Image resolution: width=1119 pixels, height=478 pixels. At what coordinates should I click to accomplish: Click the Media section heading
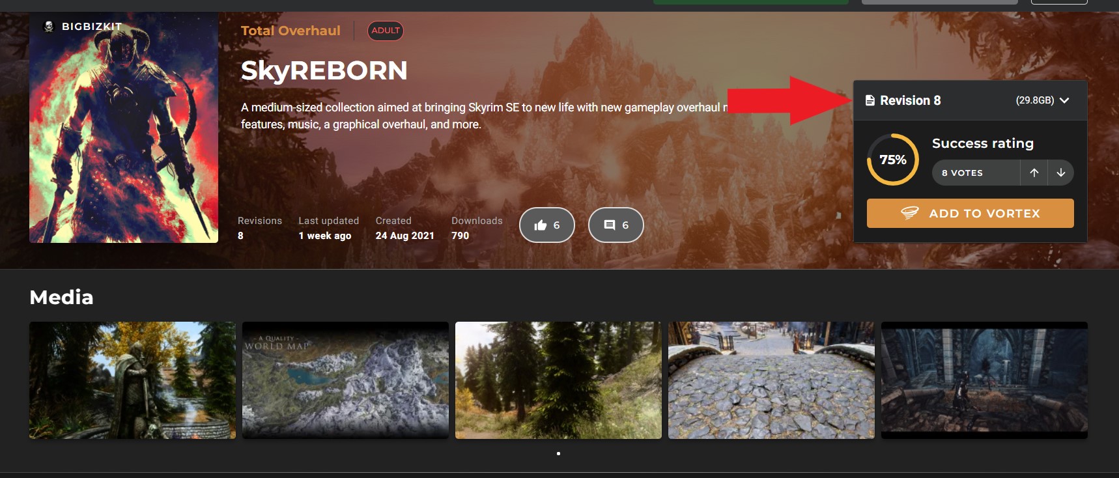[61, 297]
